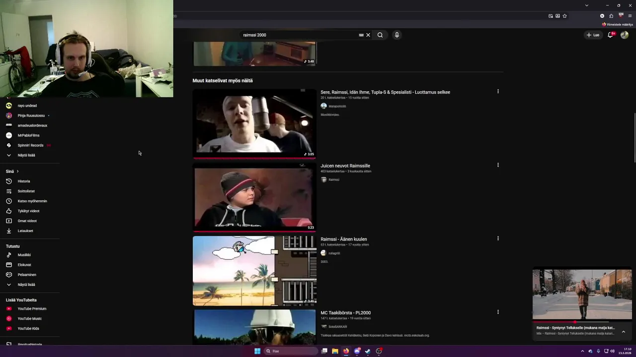Open the account avatar menu
Viewport: 636px width, 357px height.
pyautogui.click(x=625, y=35)
